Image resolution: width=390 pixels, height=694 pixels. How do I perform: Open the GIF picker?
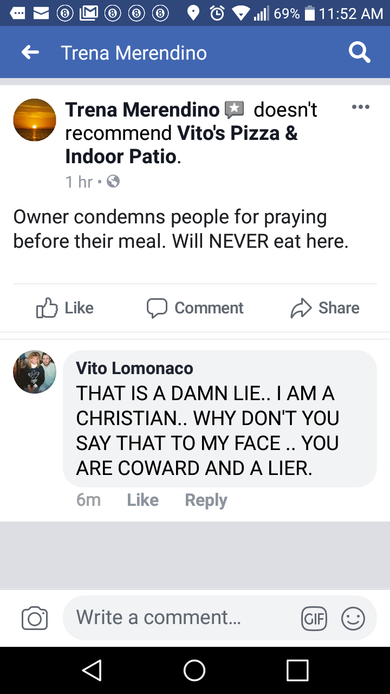314,618
